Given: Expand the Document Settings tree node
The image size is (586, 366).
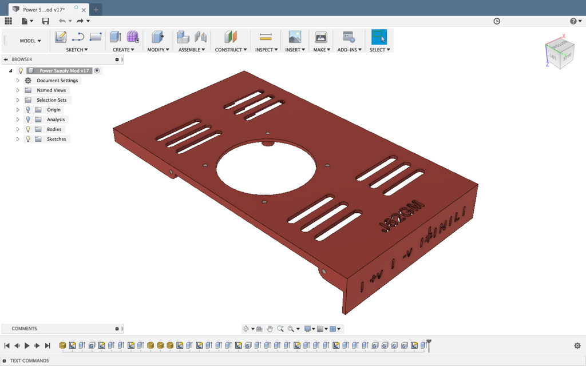Looking at the screenshot, I should pos(18,80).
